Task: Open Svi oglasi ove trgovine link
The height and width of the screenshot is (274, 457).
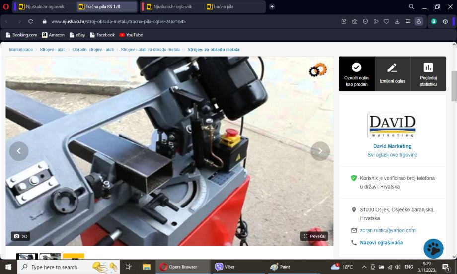Action: coord(392,155)
